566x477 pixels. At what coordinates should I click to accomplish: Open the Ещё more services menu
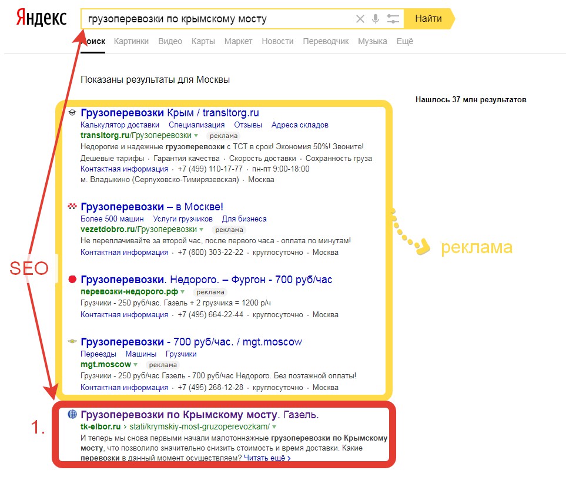coord(404,42)
